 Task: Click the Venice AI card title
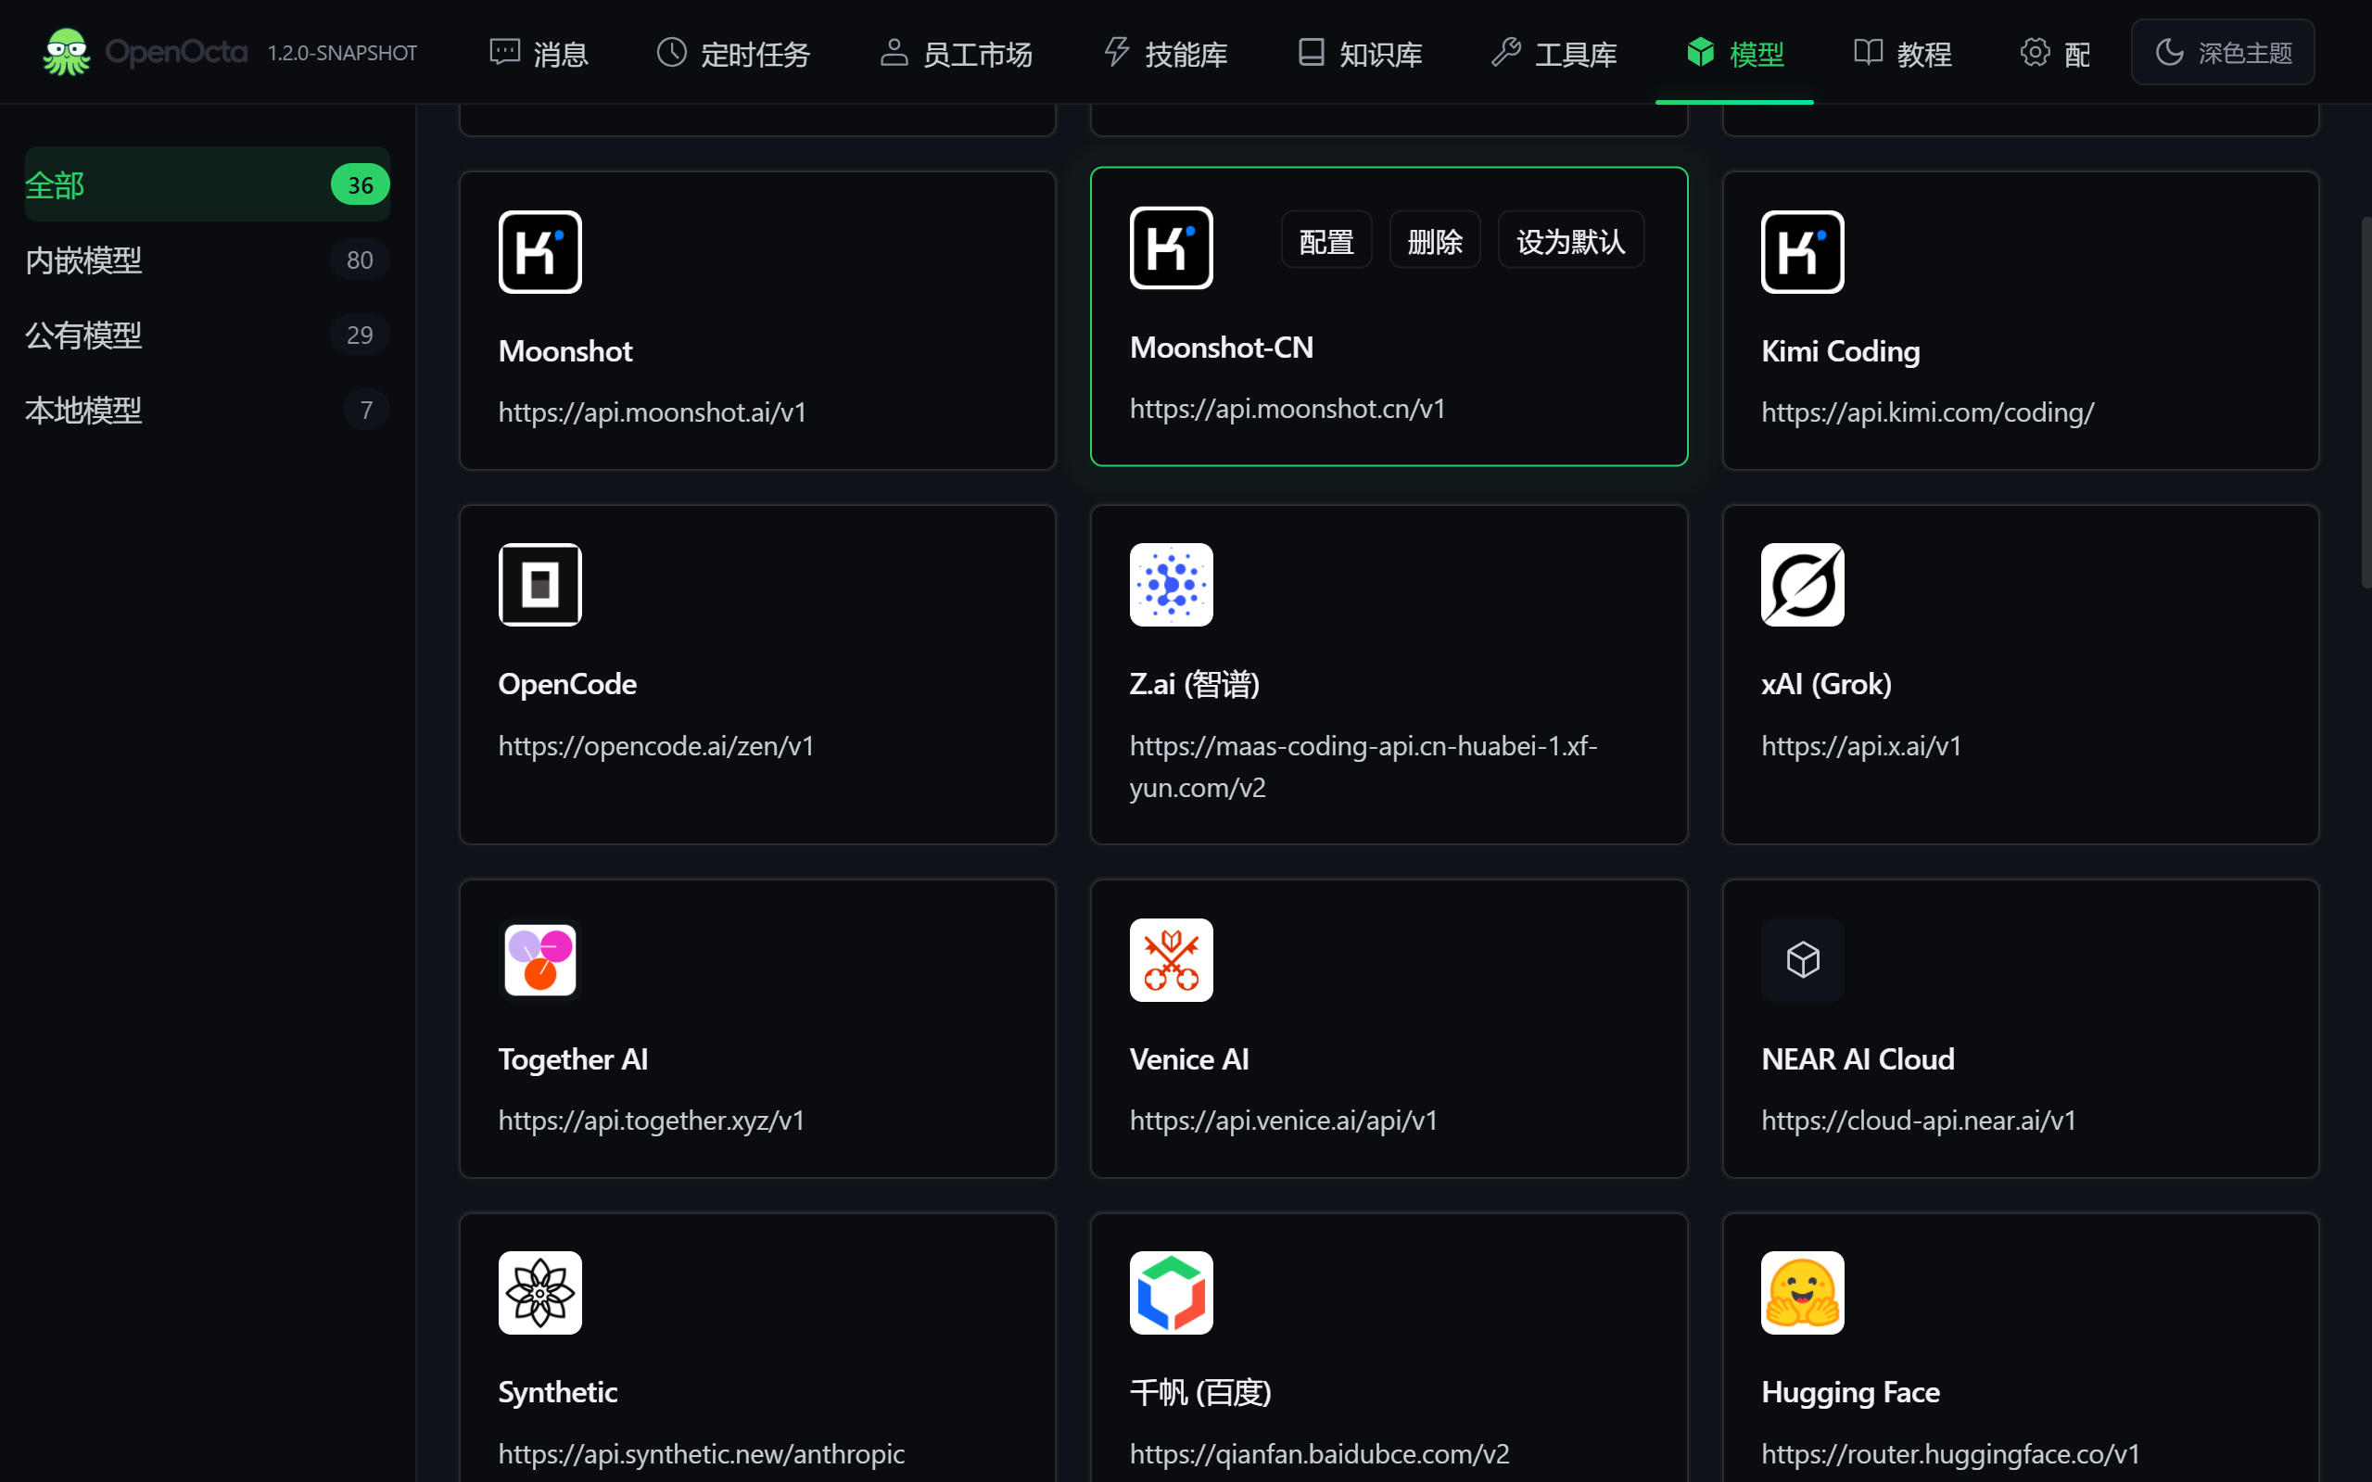click(x=1189, y=1058)
